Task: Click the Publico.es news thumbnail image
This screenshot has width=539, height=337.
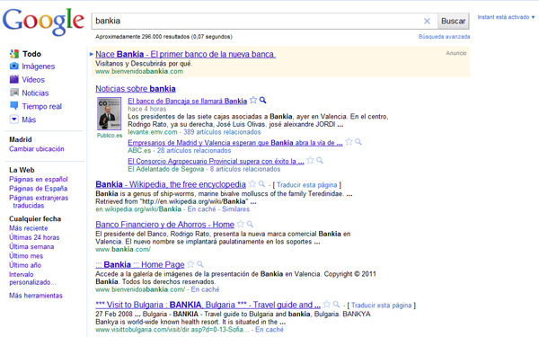Action: (110, 113)
